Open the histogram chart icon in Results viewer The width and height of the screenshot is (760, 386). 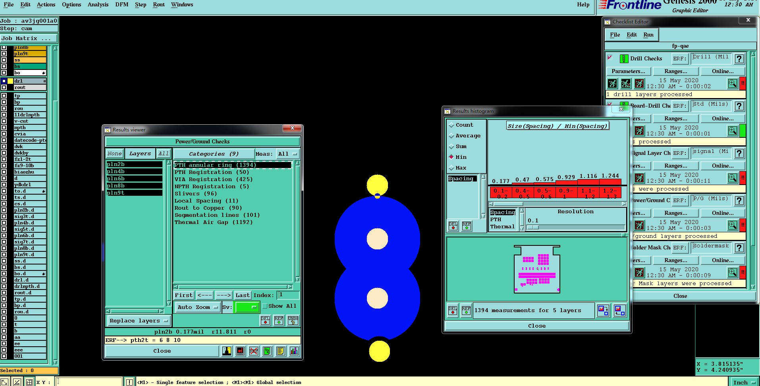(294, 351)
